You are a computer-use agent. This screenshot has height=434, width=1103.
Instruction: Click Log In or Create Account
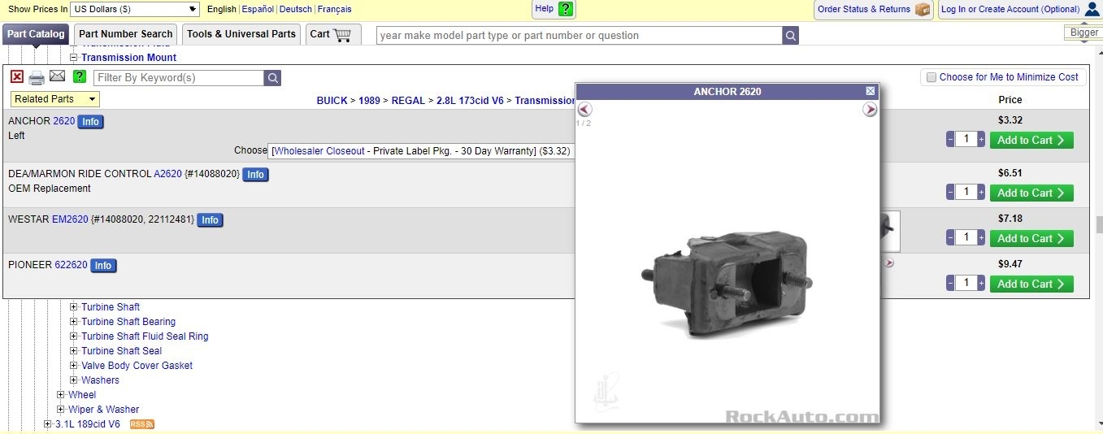[x=1010, y=9]
